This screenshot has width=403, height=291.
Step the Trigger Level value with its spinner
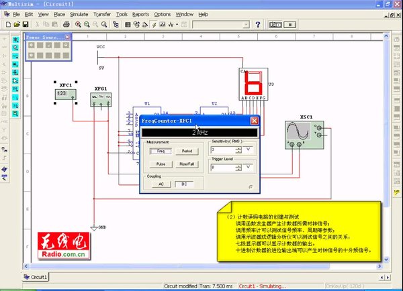coord(238,168)
